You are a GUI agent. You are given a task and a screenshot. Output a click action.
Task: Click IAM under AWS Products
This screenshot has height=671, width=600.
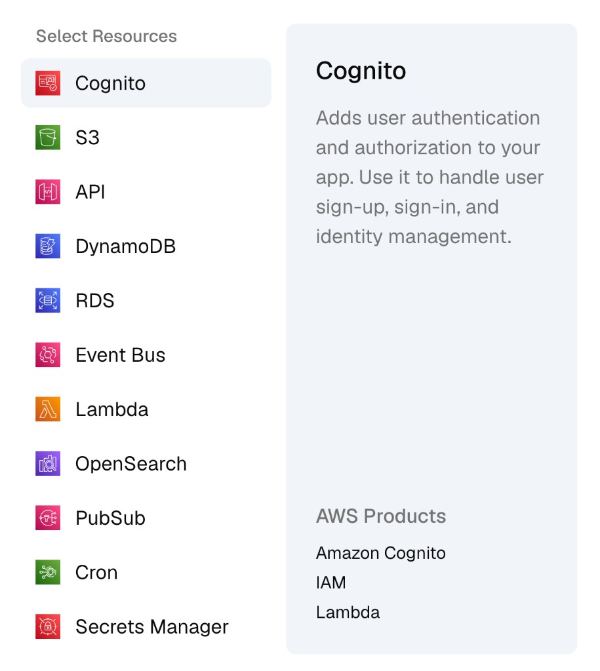331,583
